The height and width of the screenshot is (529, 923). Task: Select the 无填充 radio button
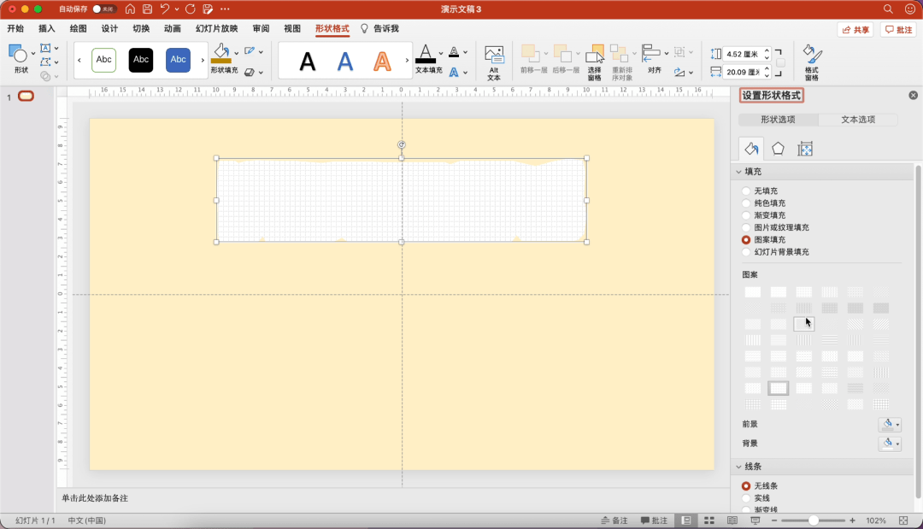pos(746,191)
